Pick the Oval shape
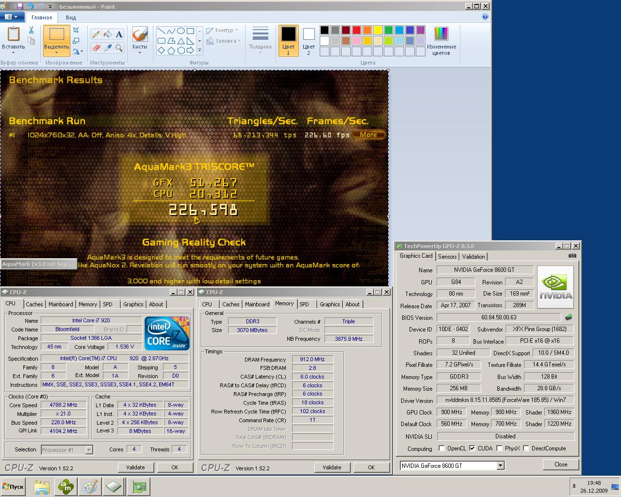Image resolution: width=621 pixels, height=497 pixels. pyautogui.click(x=180, y=31)
